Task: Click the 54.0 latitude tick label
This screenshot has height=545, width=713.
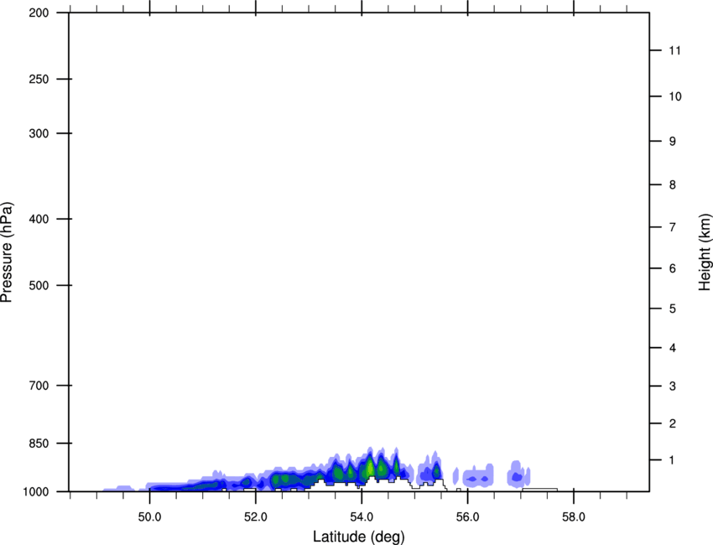Action: [362, 517]
